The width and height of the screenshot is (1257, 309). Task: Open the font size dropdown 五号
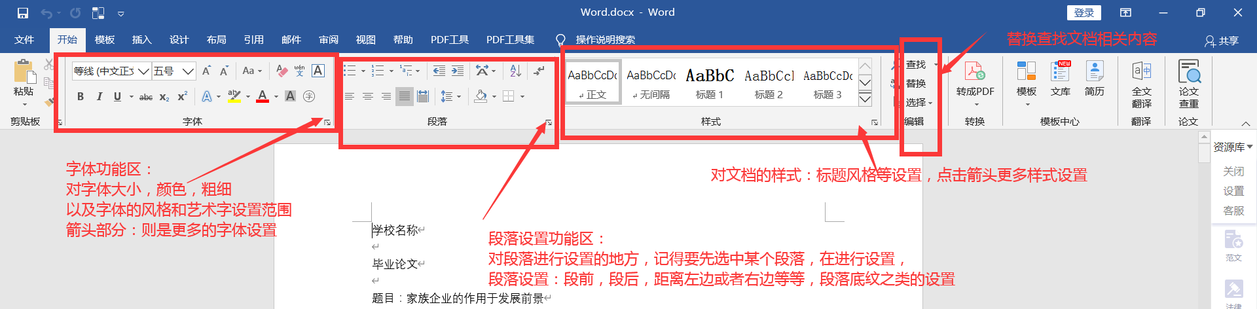[189, 71]
